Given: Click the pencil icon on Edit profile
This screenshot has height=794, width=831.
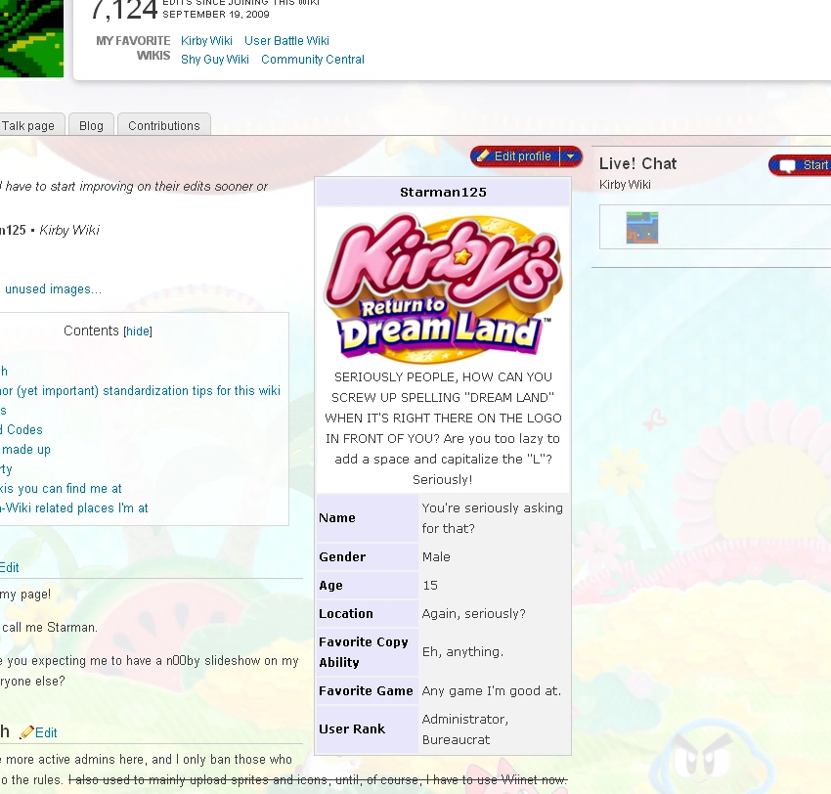Looking at the screenshot, I should tap(482, 155).
